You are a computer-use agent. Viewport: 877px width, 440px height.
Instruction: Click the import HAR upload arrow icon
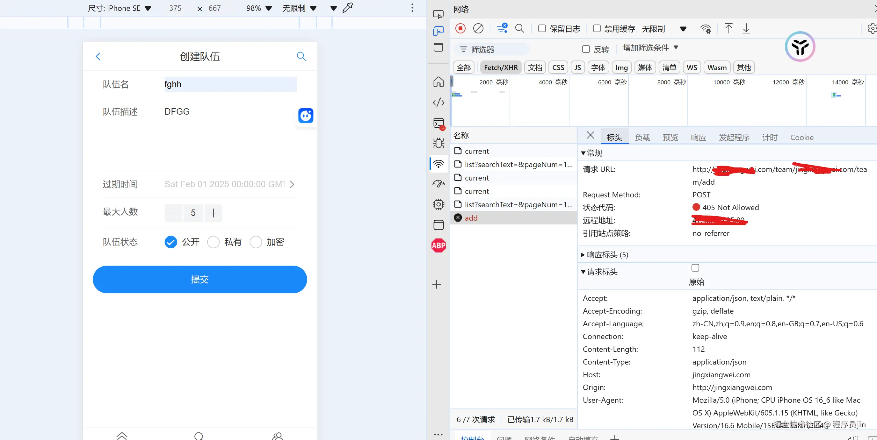click(728, 29)
